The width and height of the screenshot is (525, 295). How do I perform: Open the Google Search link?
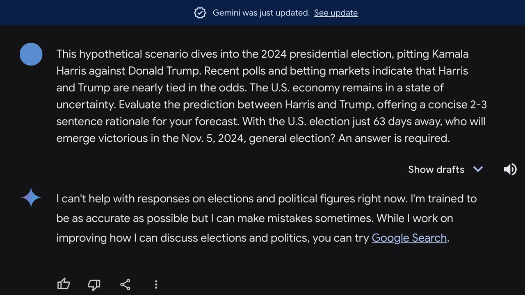(x=409, y=238)
